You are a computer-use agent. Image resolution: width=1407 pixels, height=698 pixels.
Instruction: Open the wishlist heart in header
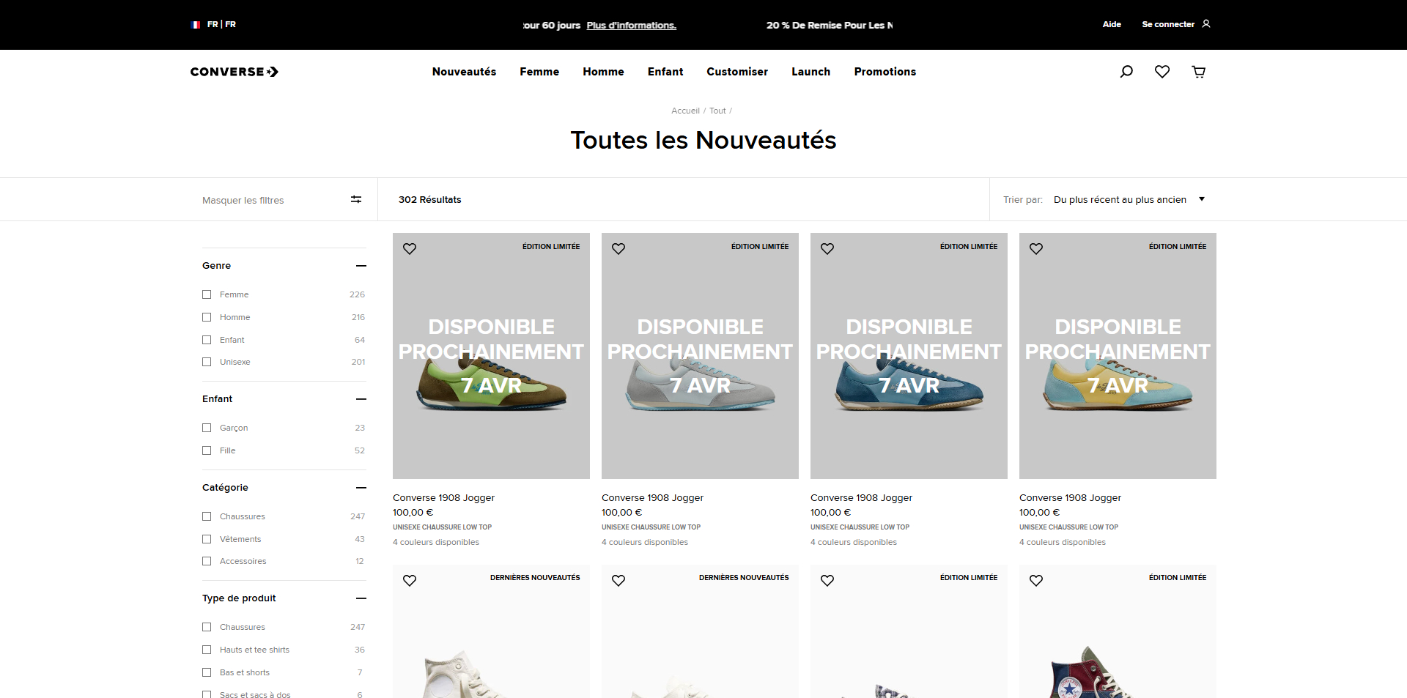(1162, 72)
